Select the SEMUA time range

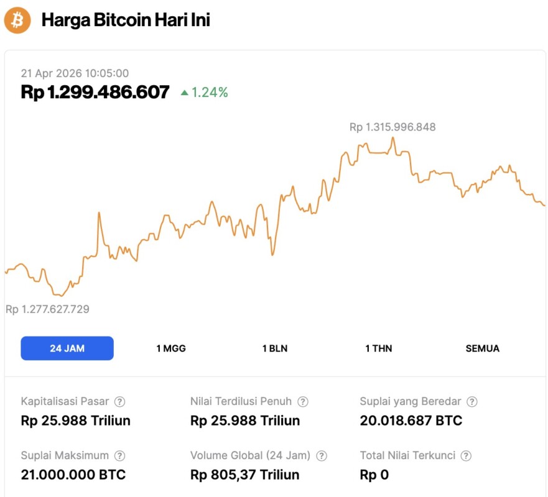click(x=482, y=349)
